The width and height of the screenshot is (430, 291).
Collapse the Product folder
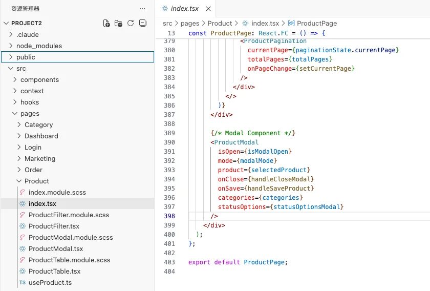pyautogui.click(x=36, y=181)
